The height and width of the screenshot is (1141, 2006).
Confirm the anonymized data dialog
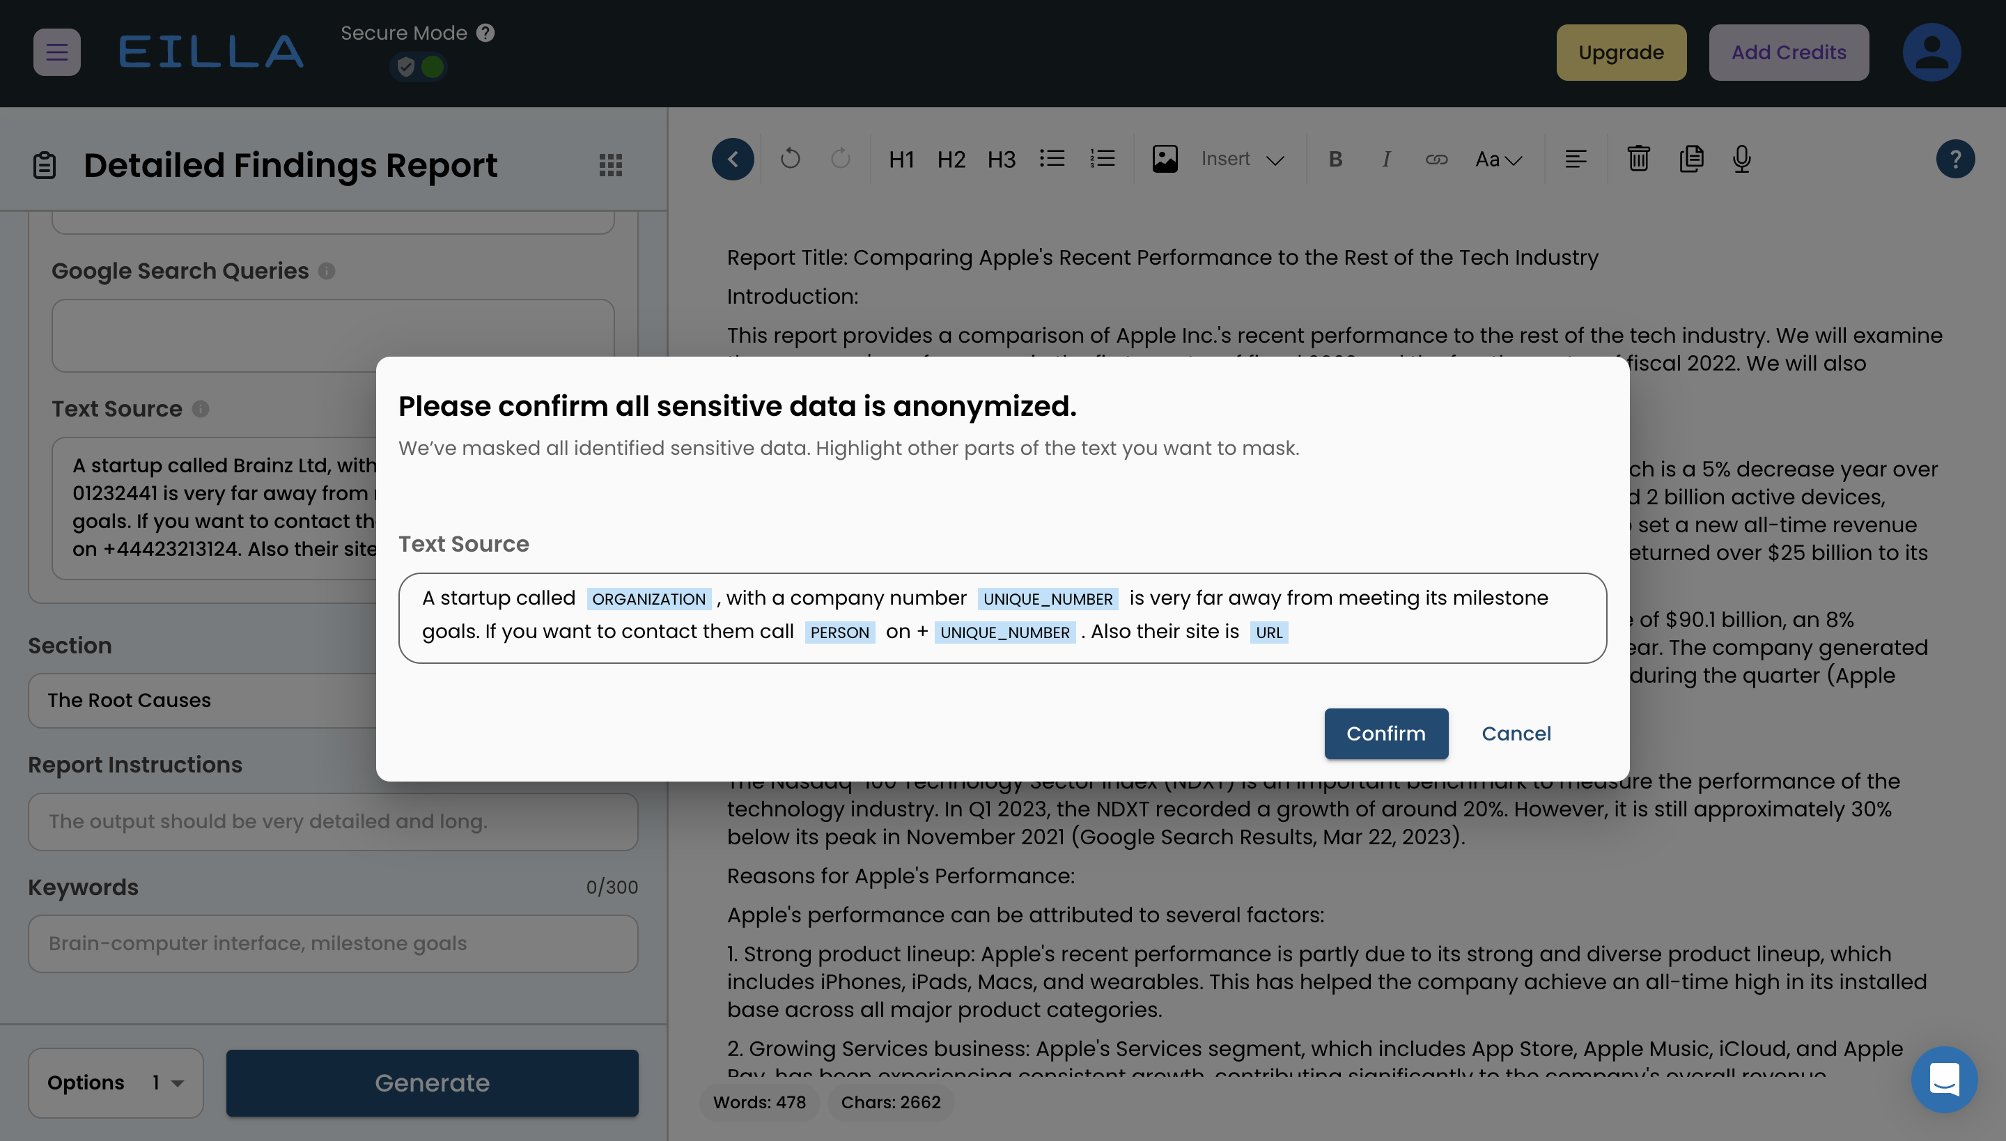[x=1385, y=733]
